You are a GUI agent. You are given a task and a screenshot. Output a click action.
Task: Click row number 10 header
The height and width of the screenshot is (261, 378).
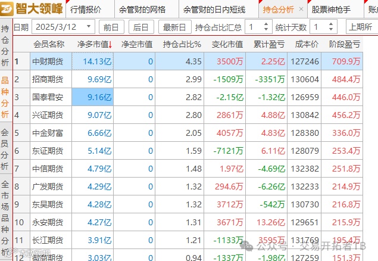point(21,222)
